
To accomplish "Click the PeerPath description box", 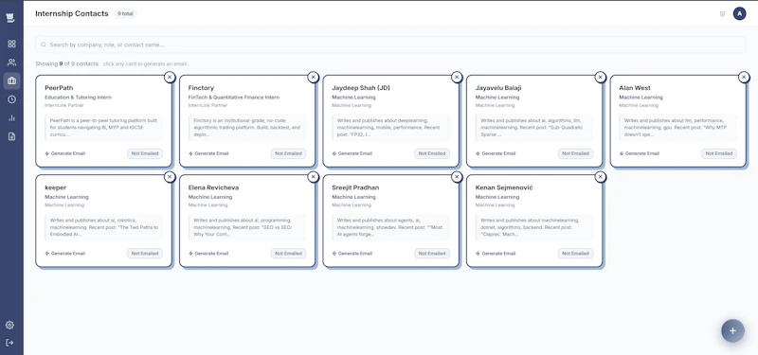I will coord(104,128).
